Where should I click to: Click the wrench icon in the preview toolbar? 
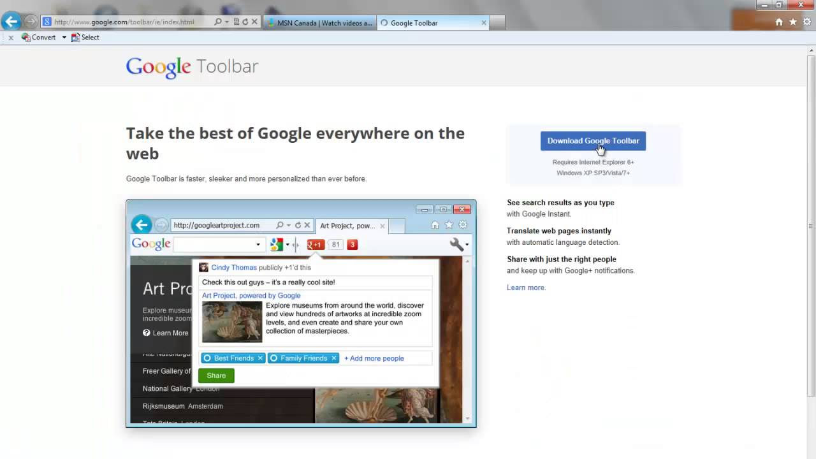point(456,244)
